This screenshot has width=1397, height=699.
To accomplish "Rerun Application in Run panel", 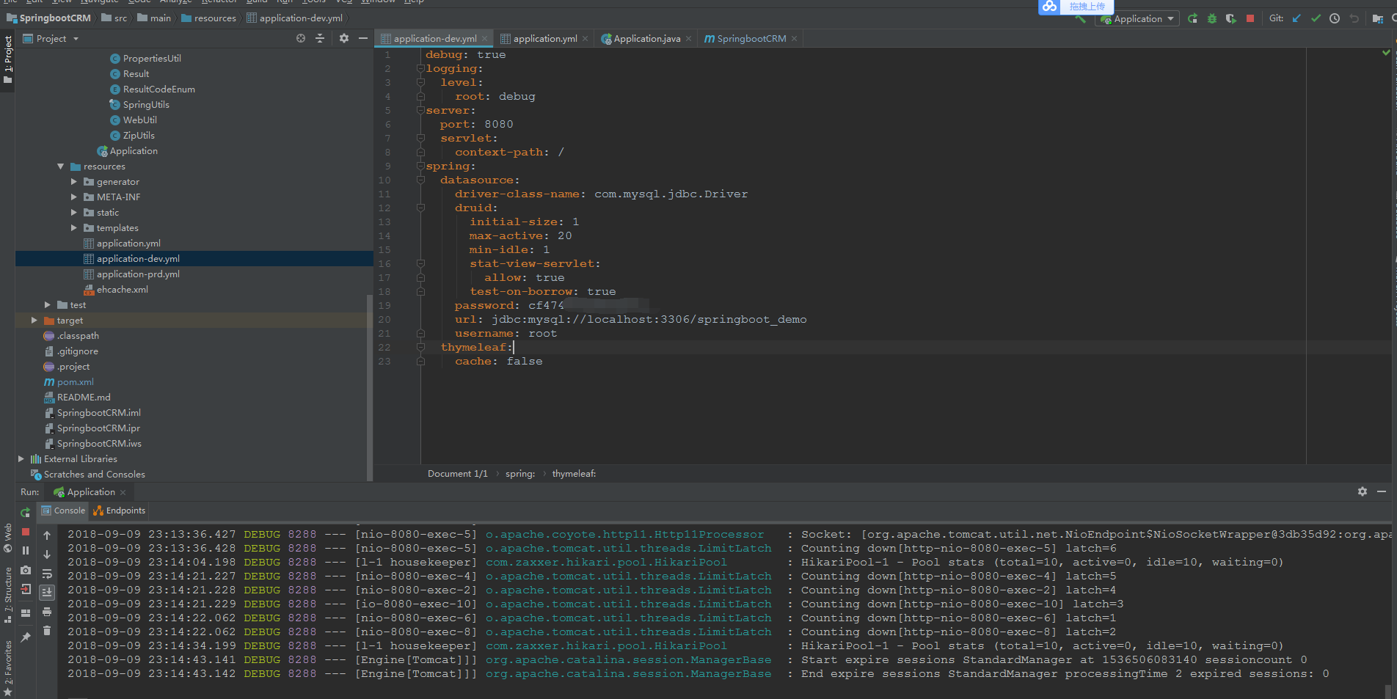I will [26, 512].
